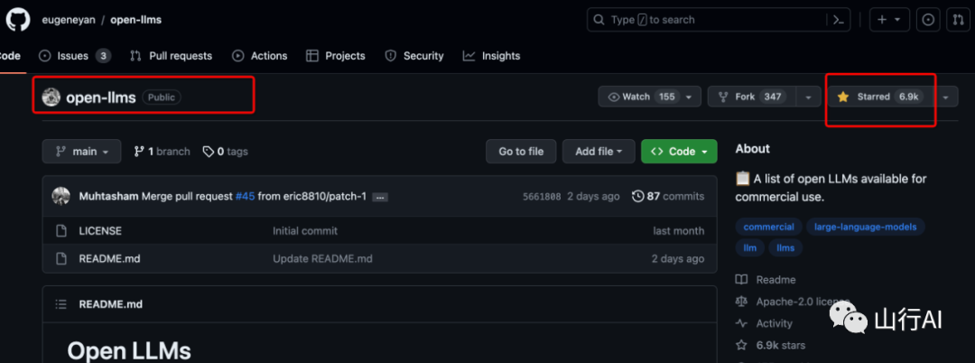Open the 6.9k stars link
This screenshot has width=975, height=363.
(x=770, y=345)
